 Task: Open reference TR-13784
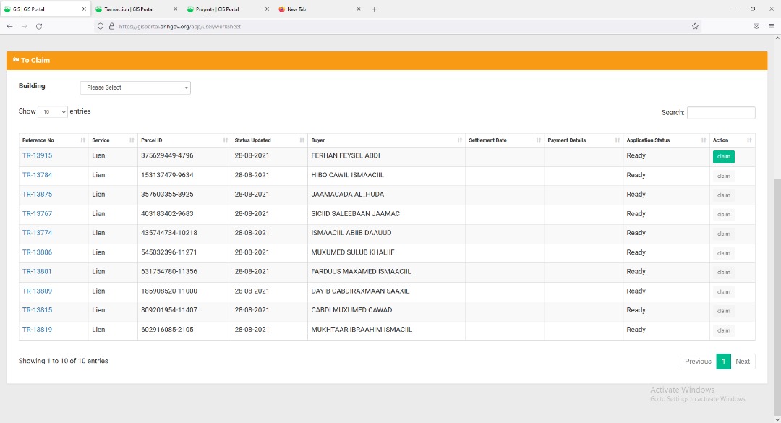(x=38, y=175)
